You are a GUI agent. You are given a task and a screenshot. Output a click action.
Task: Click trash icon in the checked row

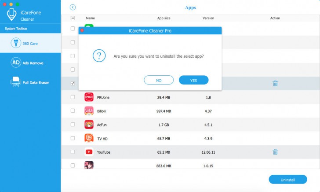[275, 83]
